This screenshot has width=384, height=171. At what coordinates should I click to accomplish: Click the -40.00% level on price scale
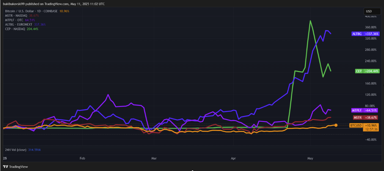click(x=371, y=139)
